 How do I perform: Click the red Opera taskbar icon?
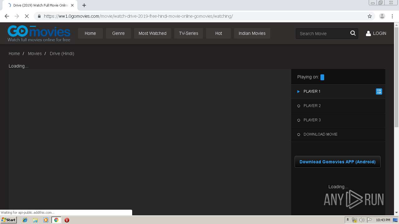click(67, 220)
